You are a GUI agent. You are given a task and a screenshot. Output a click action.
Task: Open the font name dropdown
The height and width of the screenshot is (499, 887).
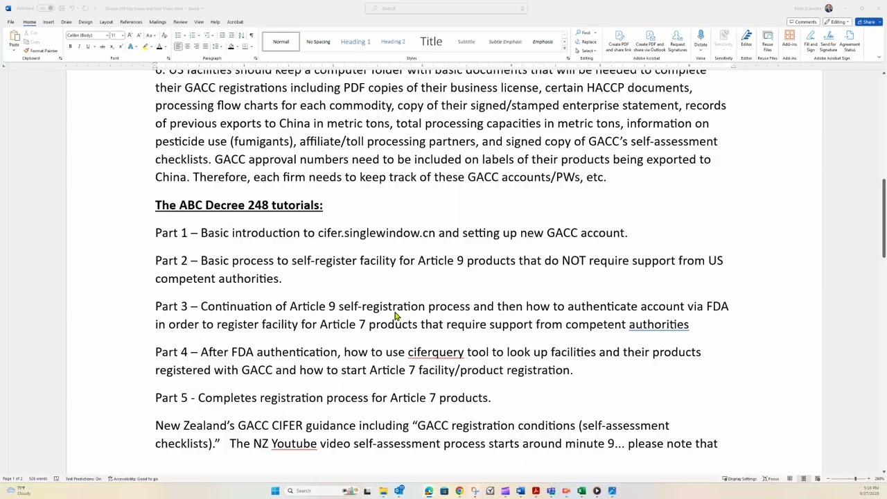108,35
